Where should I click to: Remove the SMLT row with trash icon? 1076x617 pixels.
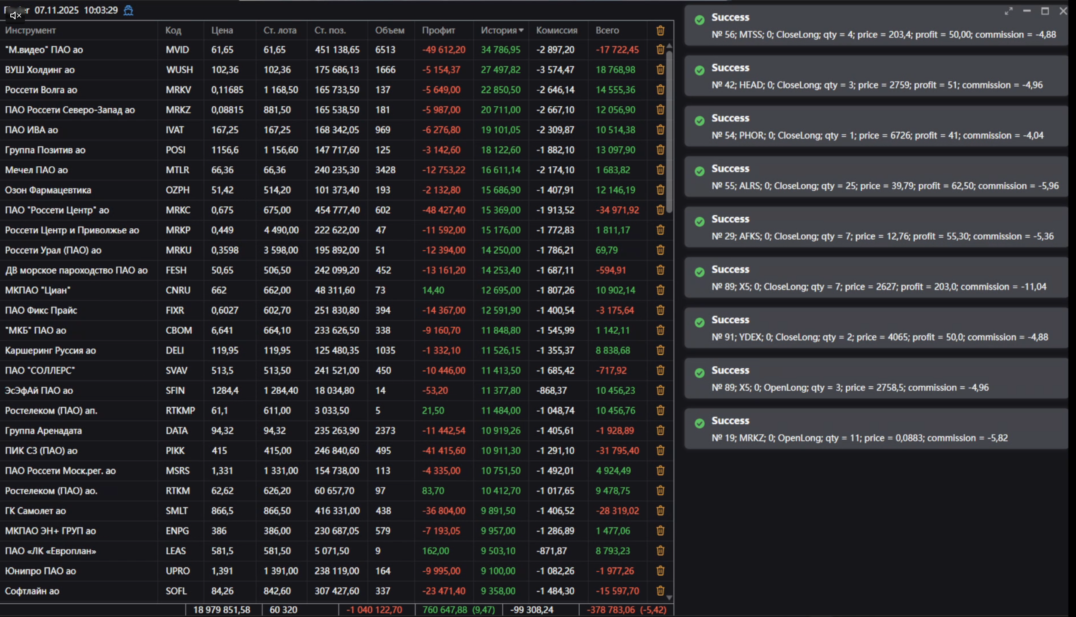(x=660, y=510)
